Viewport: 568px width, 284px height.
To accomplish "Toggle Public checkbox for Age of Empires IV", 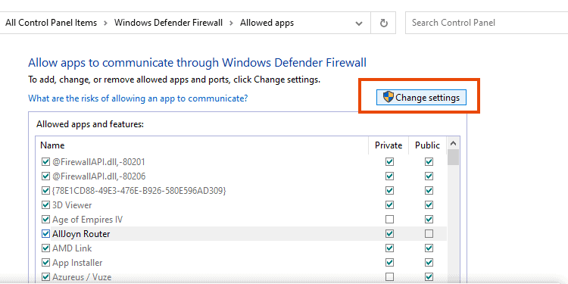I will pyautogui.click(x=429, y=220).
